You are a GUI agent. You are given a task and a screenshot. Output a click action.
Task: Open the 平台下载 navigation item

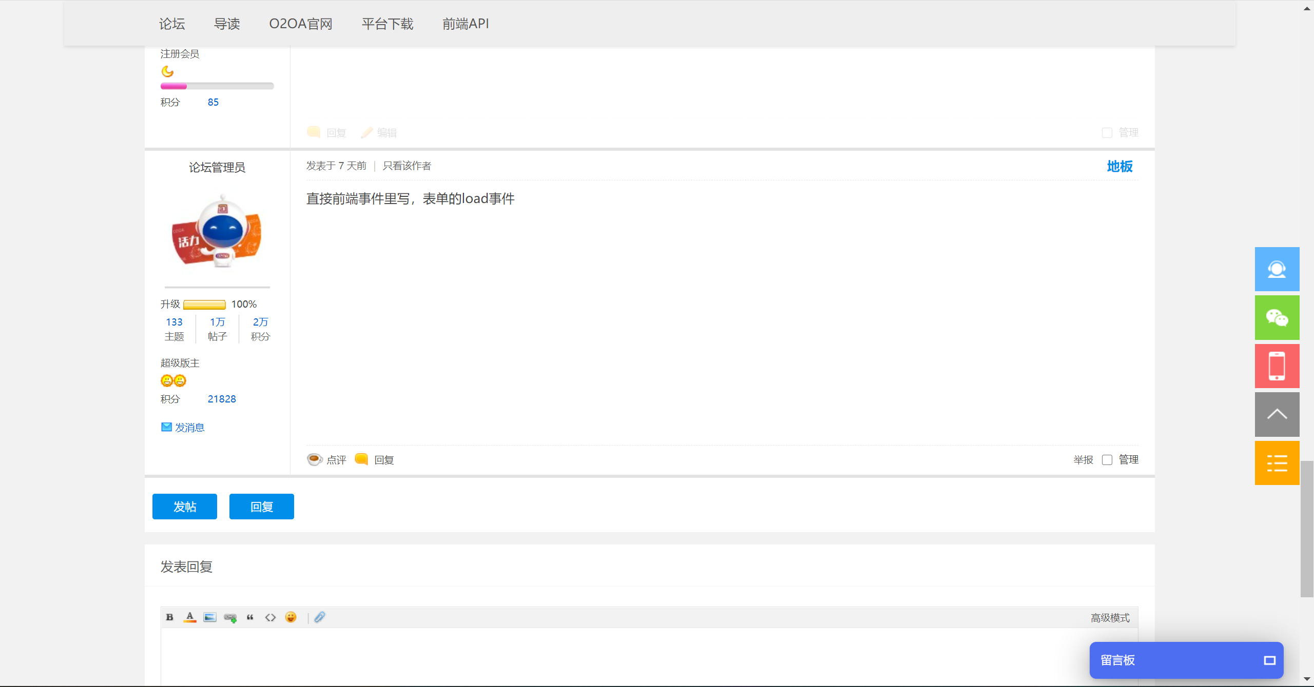387,24
